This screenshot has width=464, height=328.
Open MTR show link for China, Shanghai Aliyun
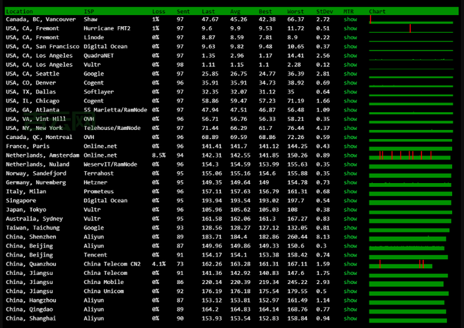pos(350,318)
